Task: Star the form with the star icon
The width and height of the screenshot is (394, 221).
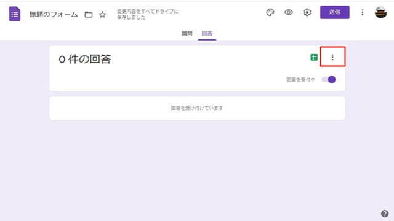Action: pyautogui.click(x=102, y=15)
